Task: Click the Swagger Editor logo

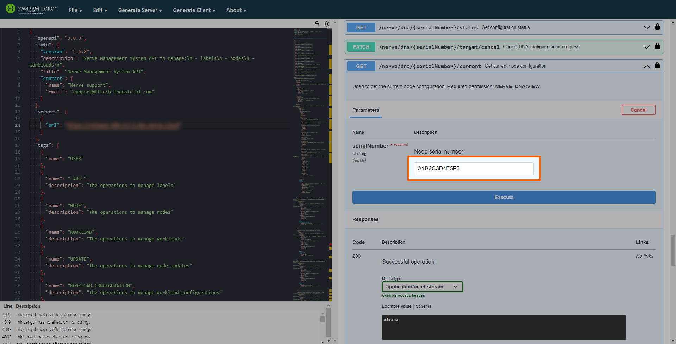Action: [x=31, y=9]
